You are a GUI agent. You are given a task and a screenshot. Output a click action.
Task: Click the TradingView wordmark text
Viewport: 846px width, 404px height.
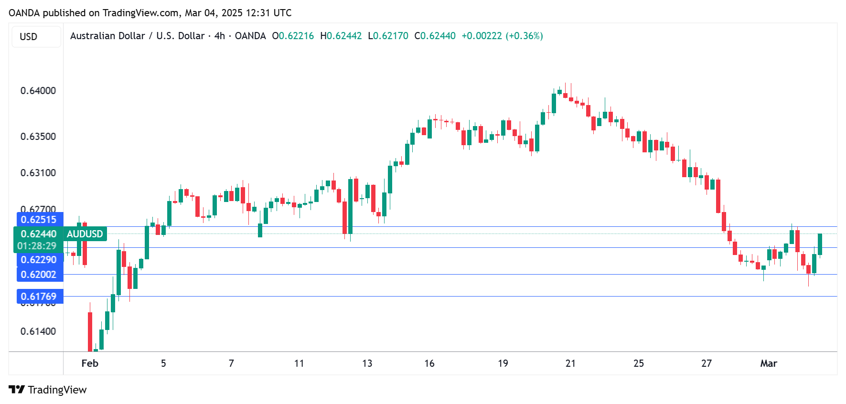click(x=57, y=390)
